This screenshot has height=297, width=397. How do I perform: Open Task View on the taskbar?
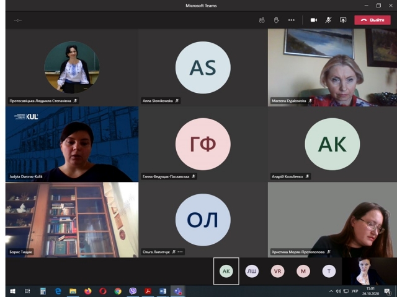[x=27, y=291]
